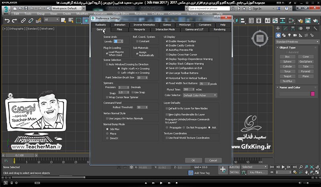Click the Add Time Tag icon
The height and width of the screenshot is (187, 321).
point(191,173)
